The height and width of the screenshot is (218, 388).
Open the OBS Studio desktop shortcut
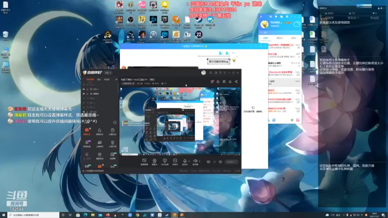pyautogui.click(x=130, y=21)
